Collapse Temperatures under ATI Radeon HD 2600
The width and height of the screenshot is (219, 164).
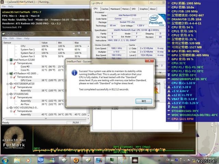11,77
